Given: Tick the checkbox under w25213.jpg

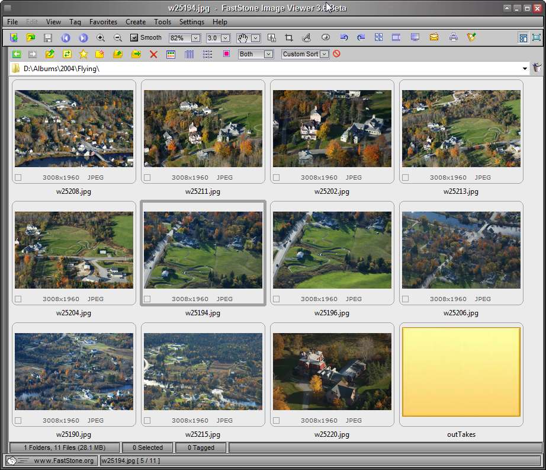Looking at the screenshot, I should pos(405,178).
